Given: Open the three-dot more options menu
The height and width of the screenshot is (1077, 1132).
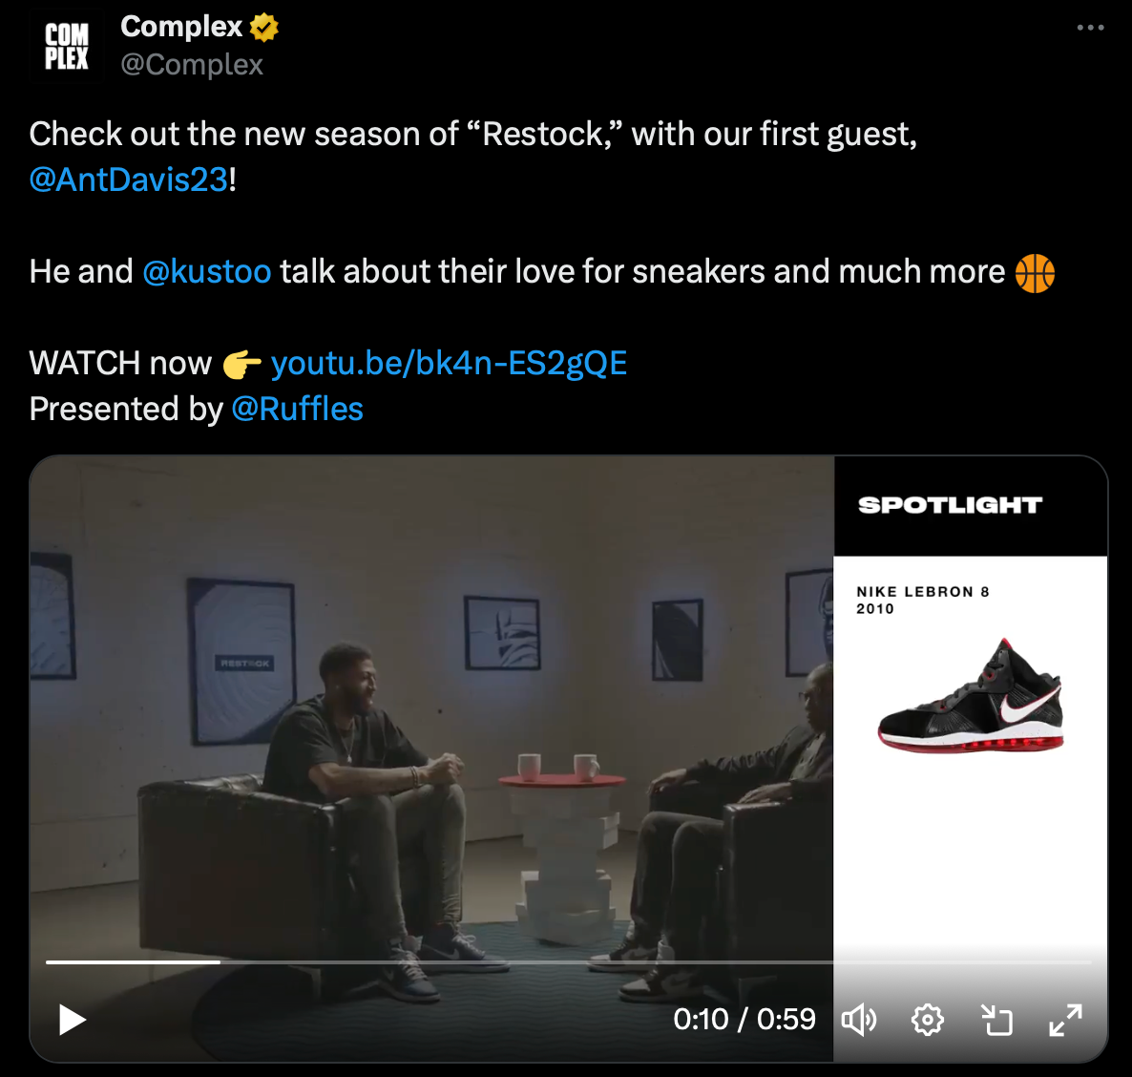Looking at the screenshot, I should point(1090,28).
